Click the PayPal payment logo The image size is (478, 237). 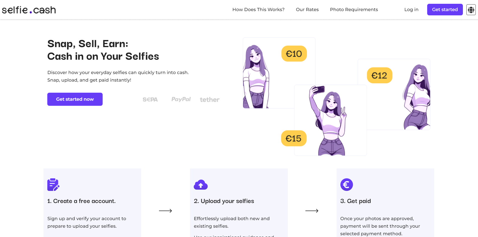181,99
